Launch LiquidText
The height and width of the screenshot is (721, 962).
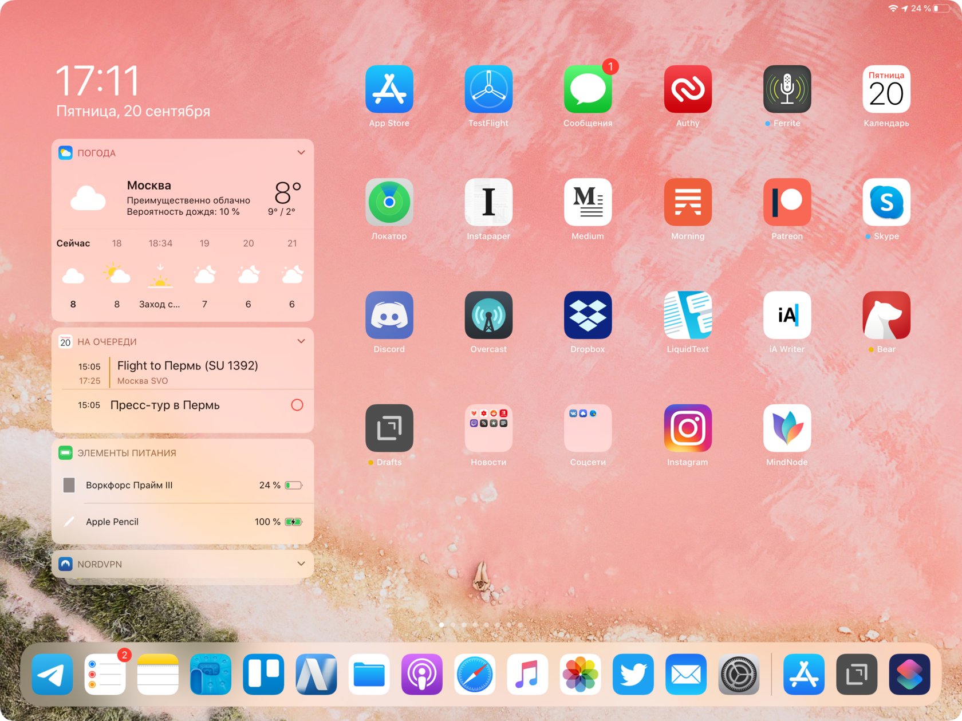coord(688,315)
